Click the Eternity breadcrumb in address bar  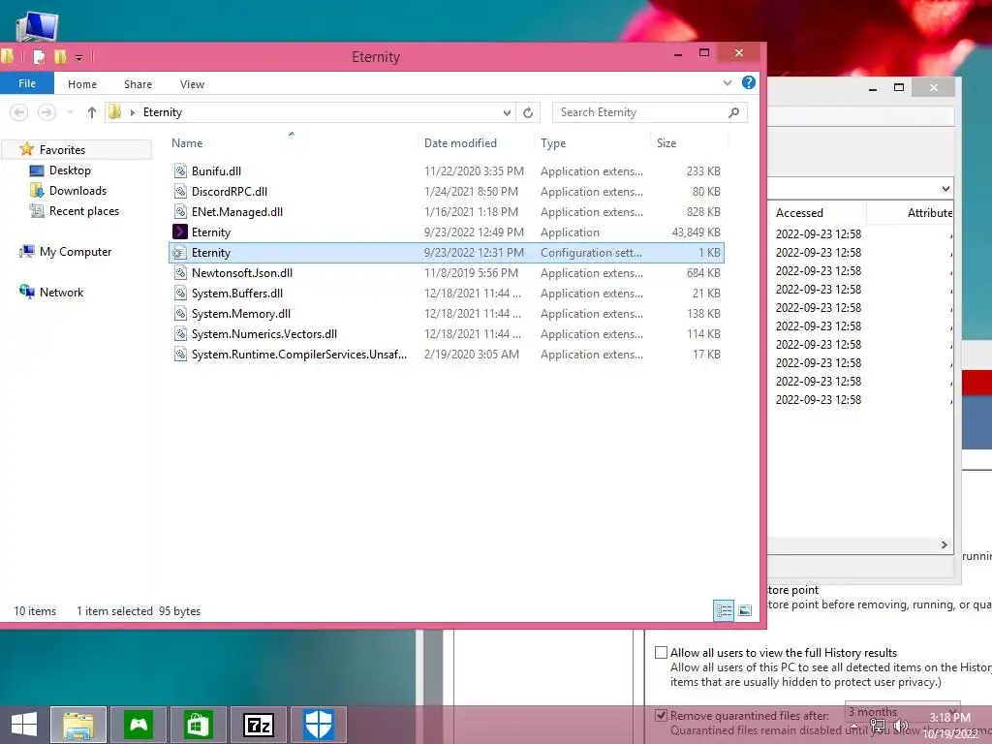[163, 112]
